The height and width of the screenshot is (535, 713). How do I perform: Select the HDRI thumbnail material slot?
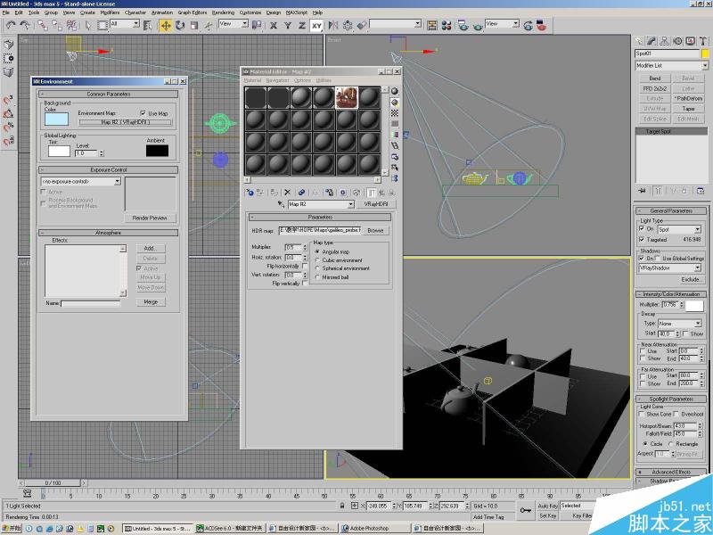(x=347, y=97)
